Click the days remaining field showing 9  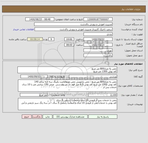51,39
